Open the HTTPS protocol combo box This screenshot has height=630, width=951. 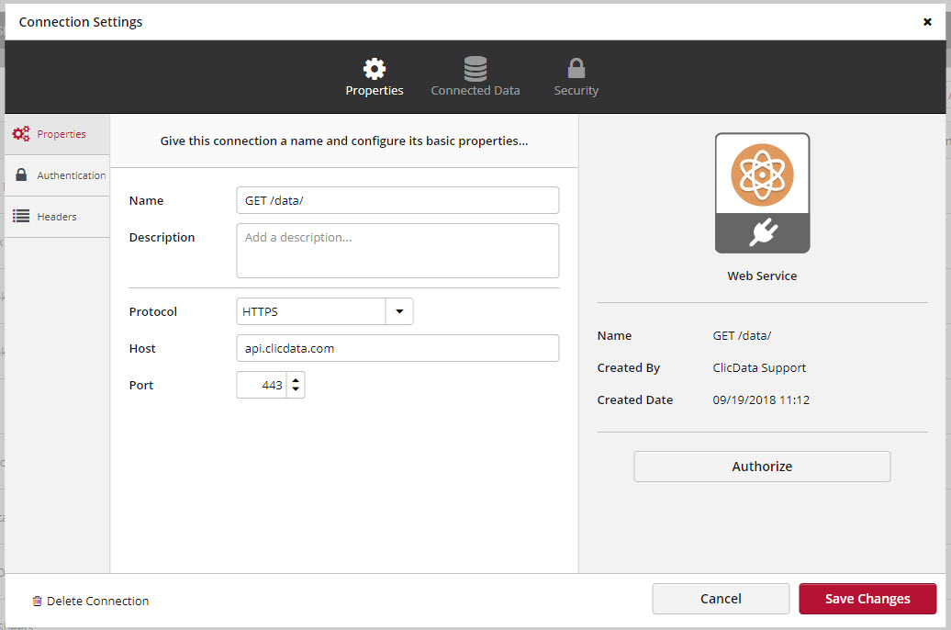(310, 311)
